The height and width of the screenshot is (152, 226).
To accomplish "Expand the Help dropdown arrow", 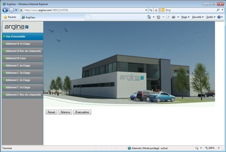I will (222, 17).
